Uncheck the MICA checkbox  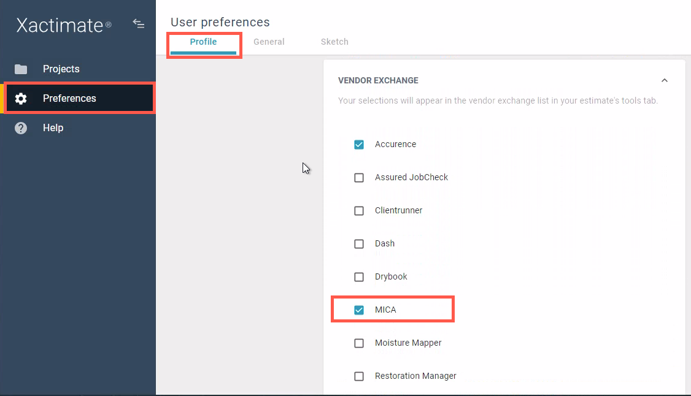coord(359,310)
